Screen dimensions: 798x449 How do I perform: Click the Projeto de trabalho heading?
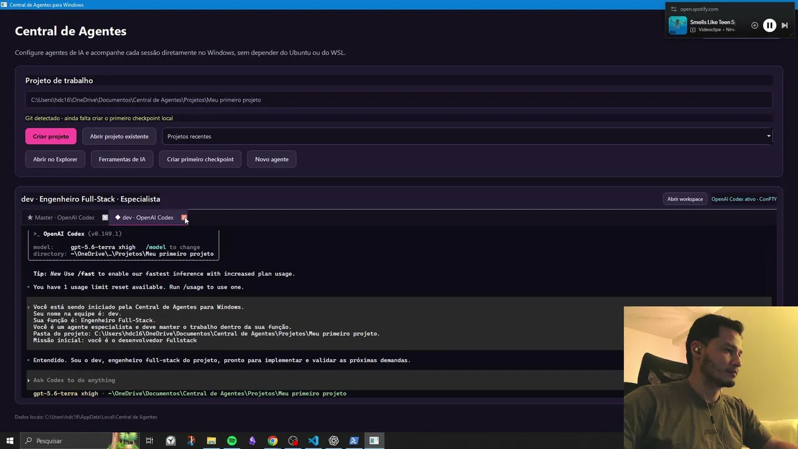59,80
